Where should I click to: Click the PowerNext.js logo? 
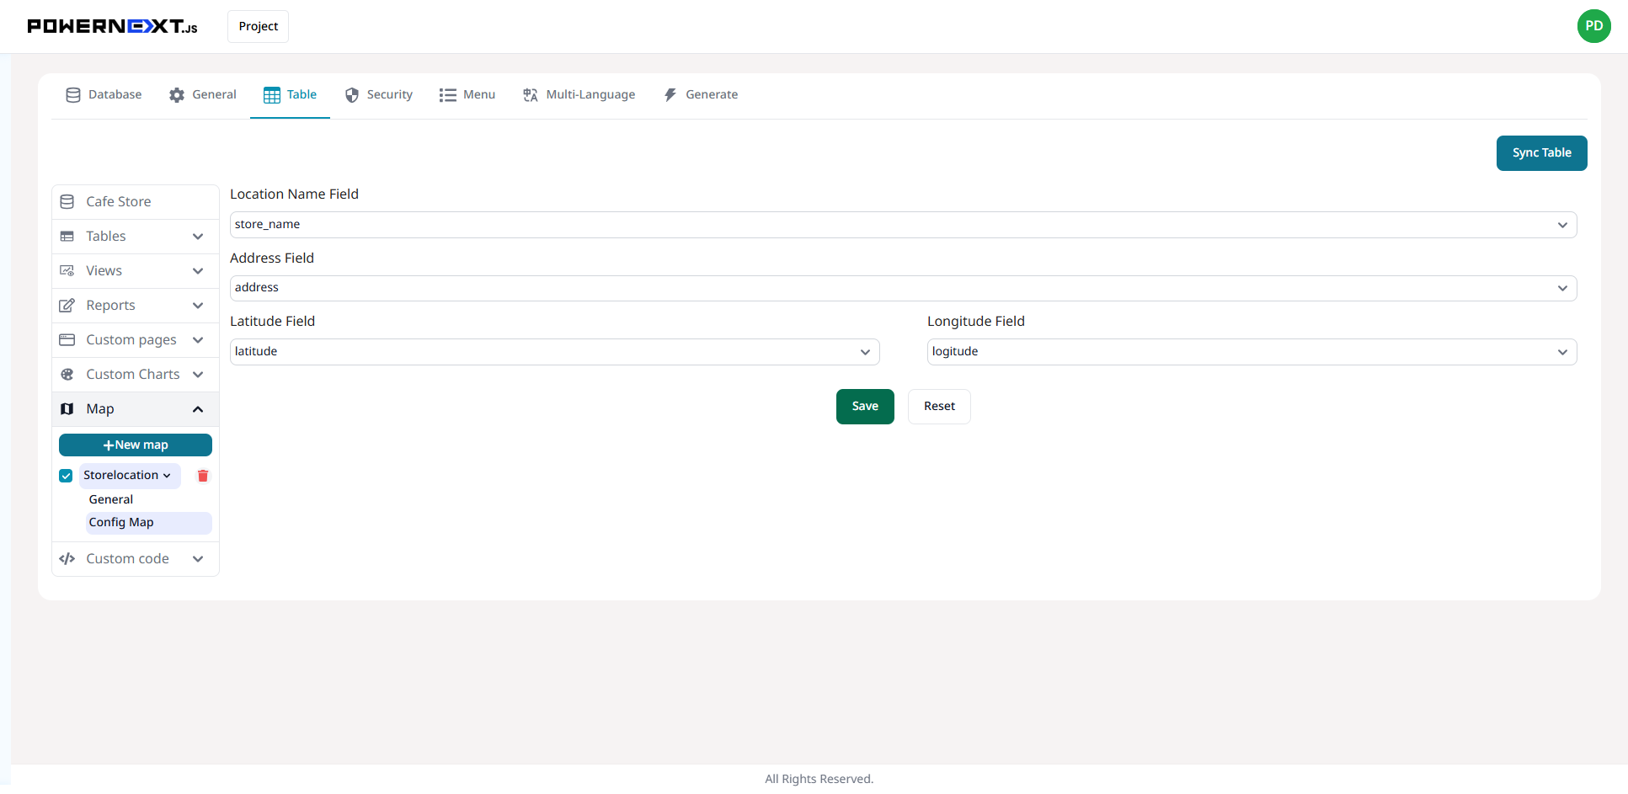click(x=112, y=26)
